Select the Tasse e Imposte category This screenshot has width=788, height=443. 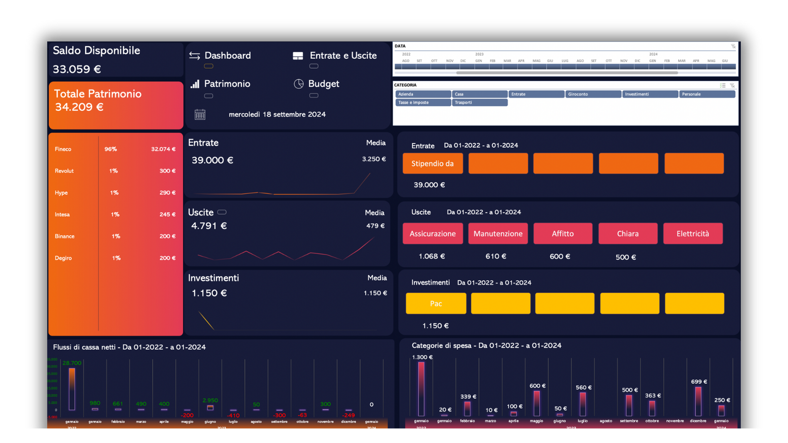423,102
